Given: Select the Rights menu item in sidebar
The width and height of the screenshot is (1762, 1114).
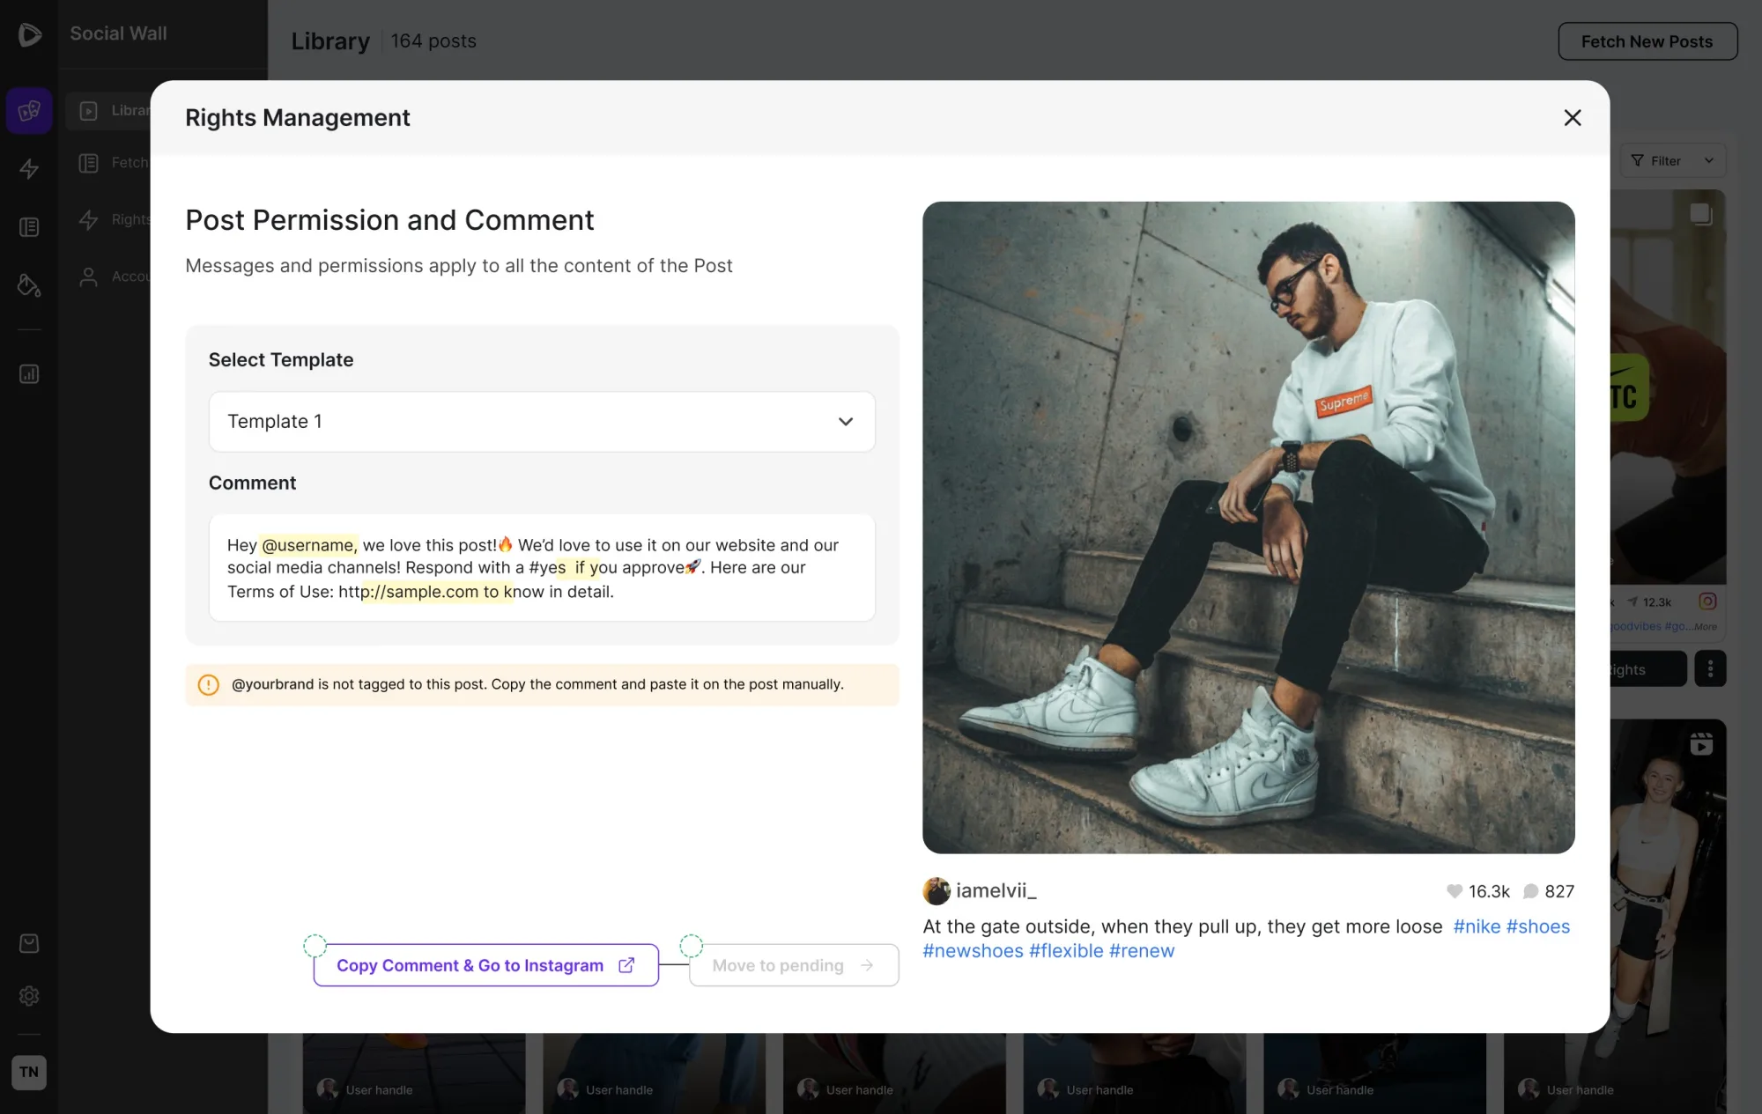Looking at the screenshot, I should (113, 219).
